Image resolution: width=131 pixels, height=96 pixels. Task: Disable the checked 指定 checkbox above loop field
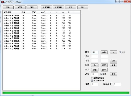click(x=92, y=81)
